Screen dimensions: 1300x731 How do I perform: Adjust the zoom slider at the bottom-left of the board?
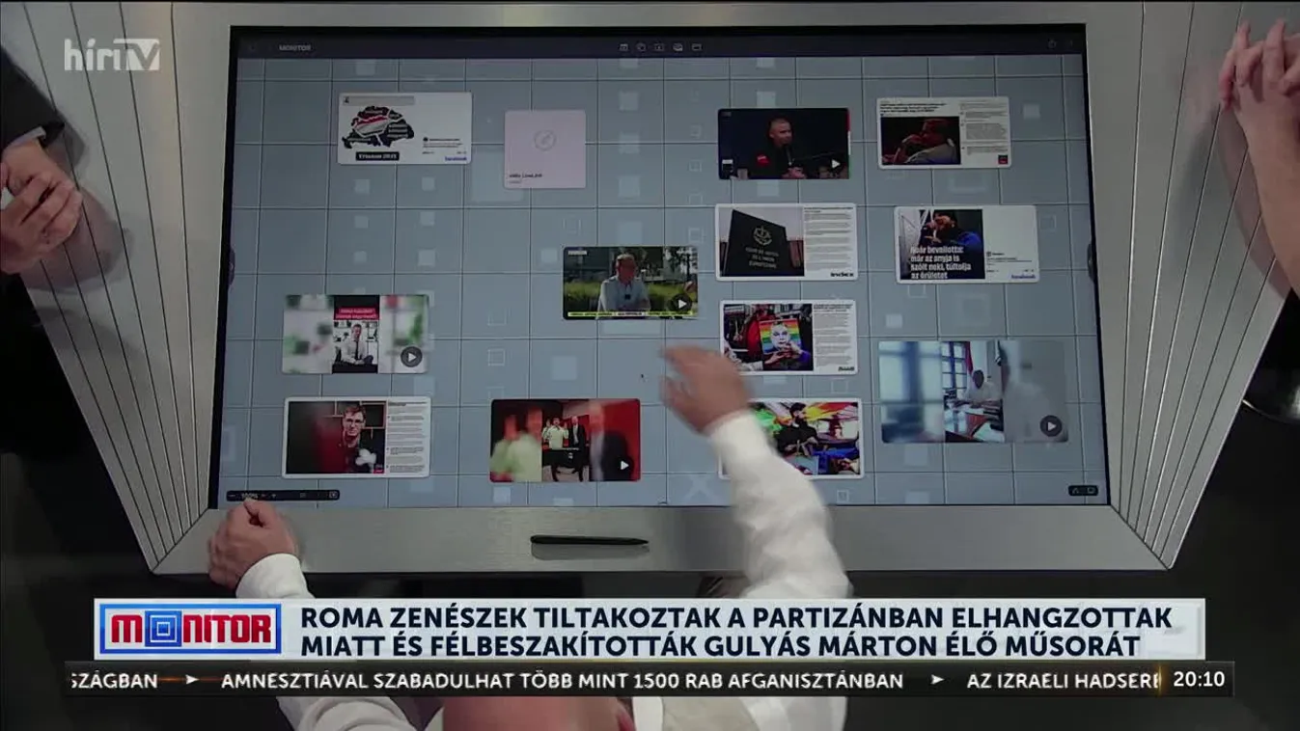click(235, 495)
